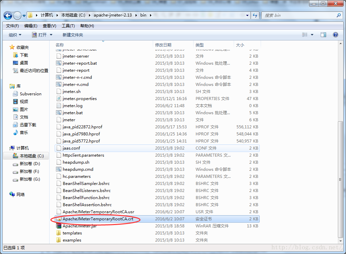Click the bin breadcrumb segment
This screenshot has height=254, width=346.
tap(143, 15)
